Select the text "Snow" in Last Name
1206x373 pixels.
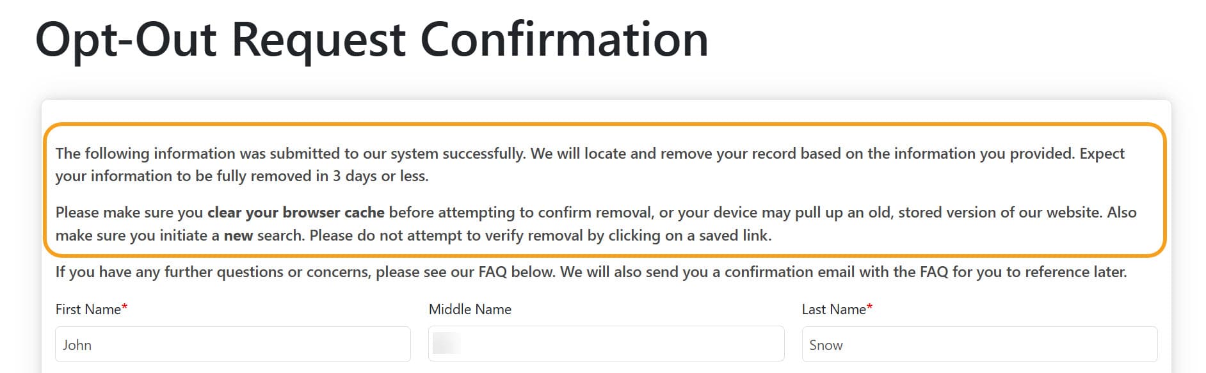pyautogui.click(x=827, y=344)
